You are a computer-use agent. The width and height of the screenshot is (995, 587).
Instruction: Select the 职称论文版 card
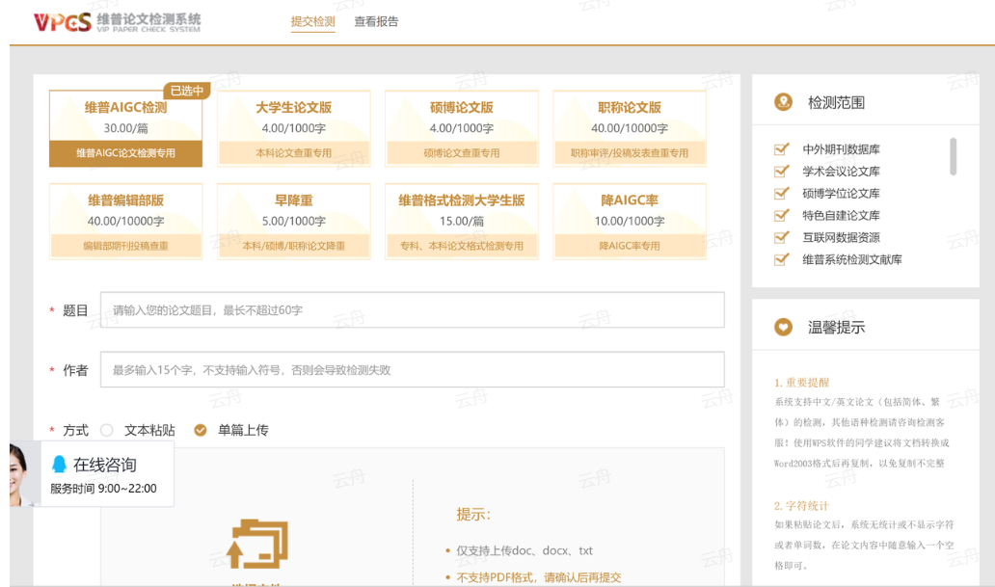tap(630, 129)
